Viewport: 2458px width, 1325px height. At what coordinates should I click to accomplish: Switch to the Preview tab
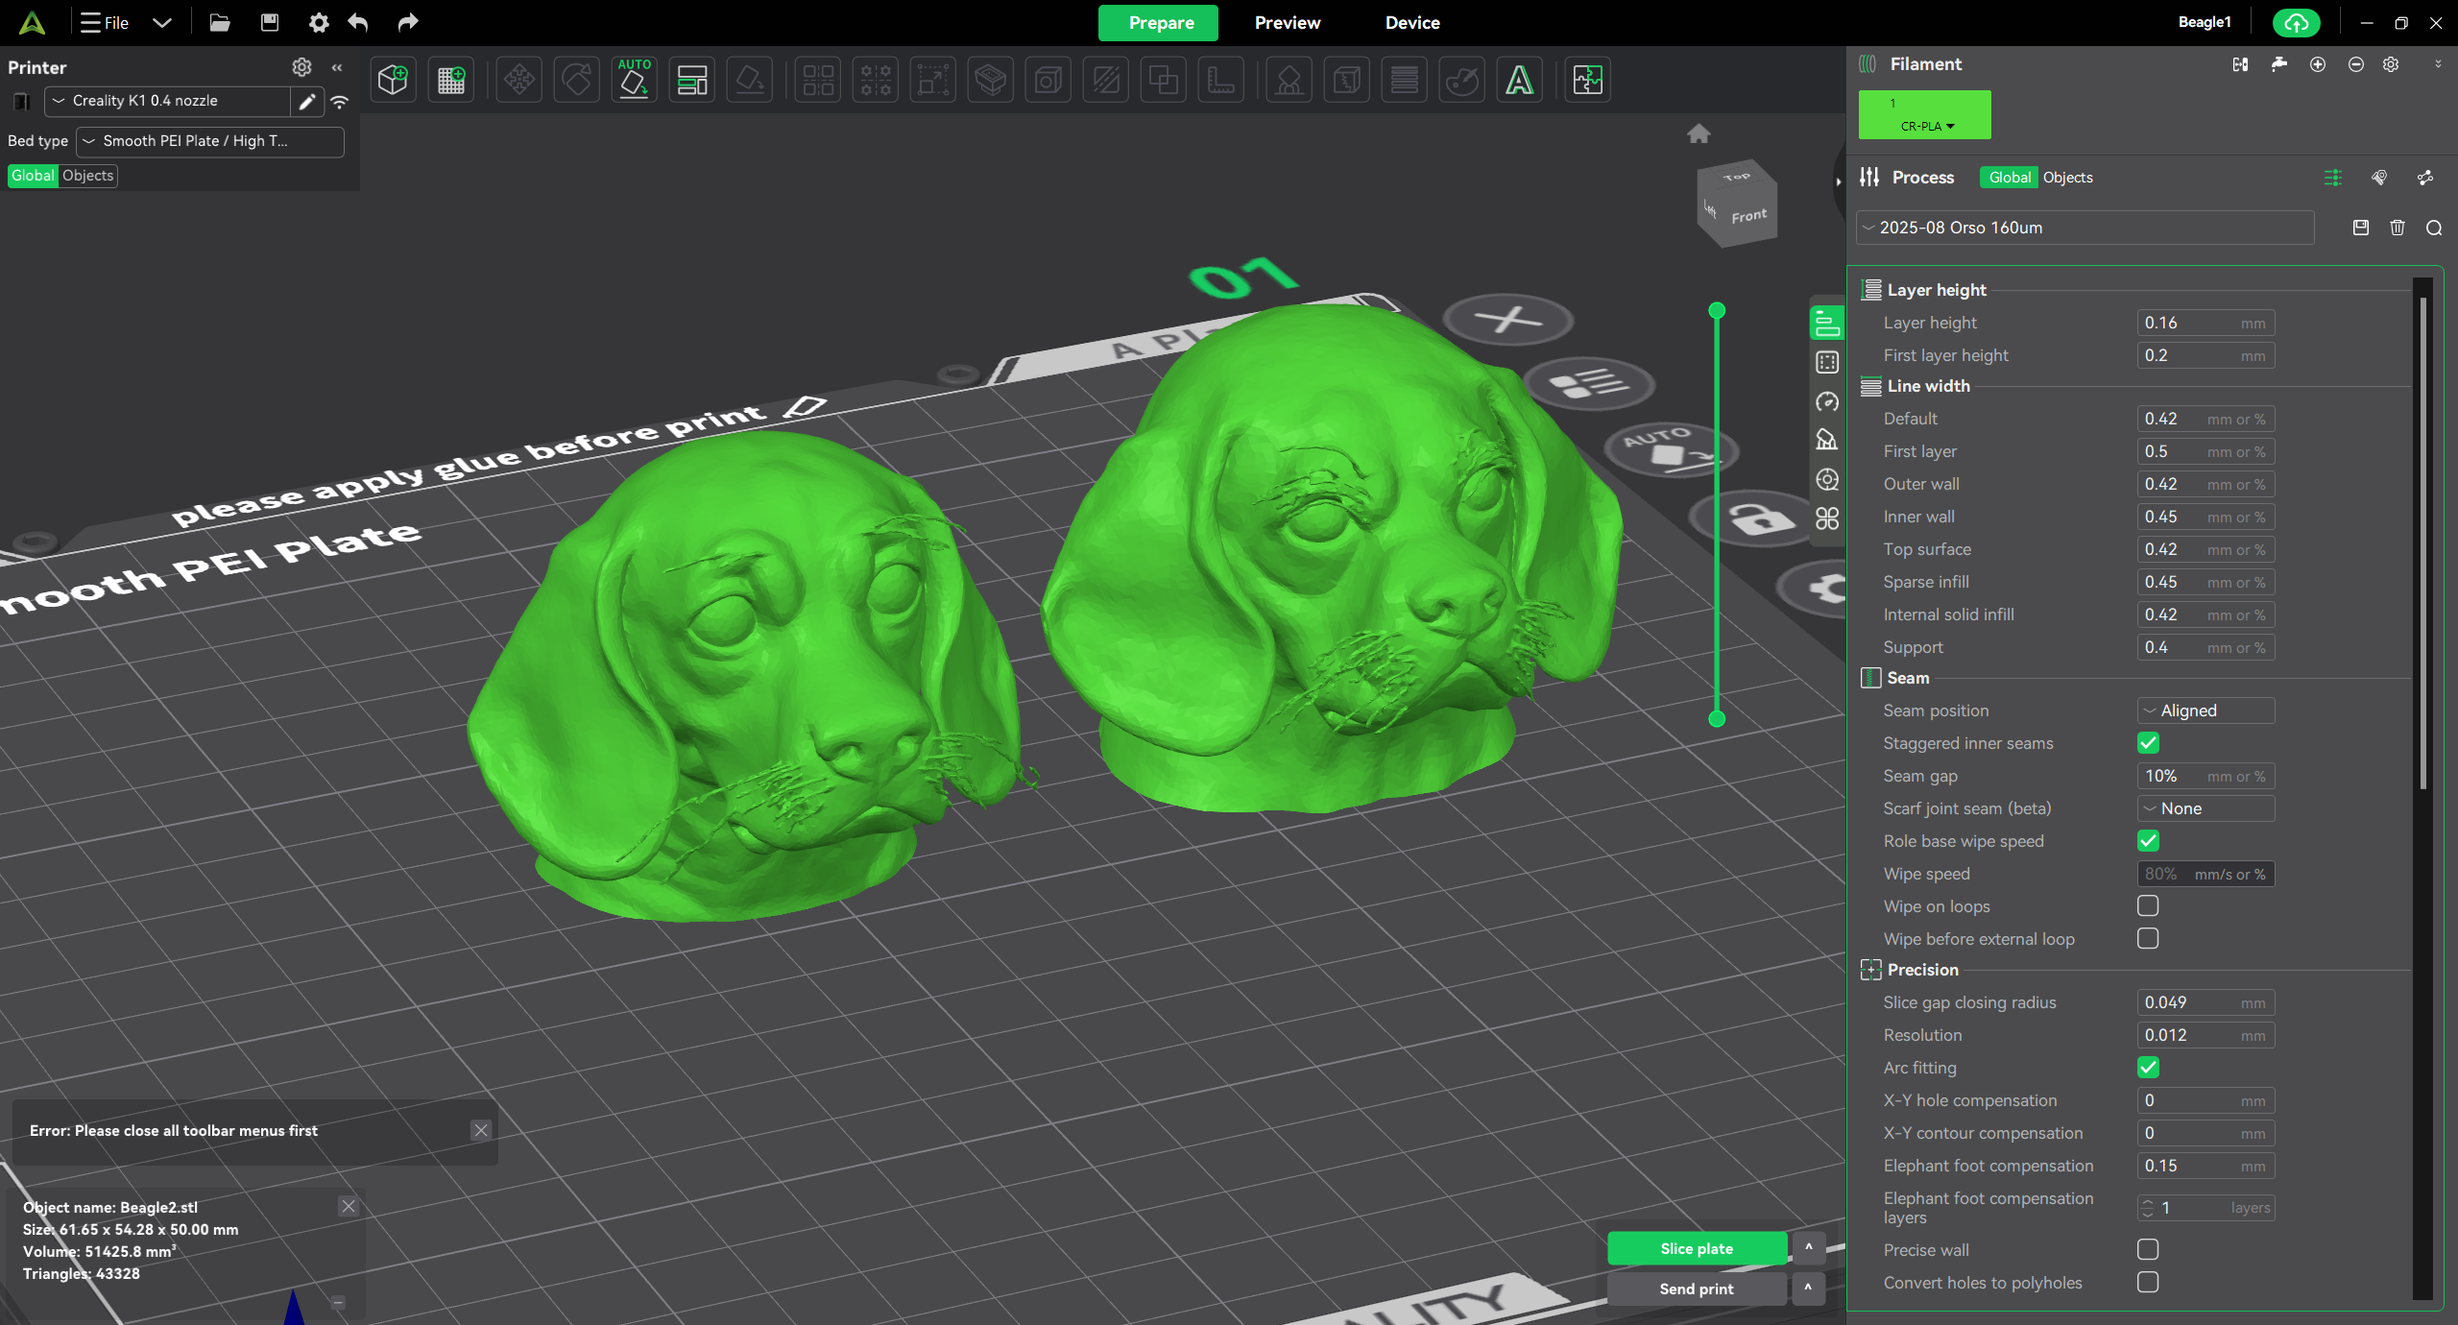click(1287, 23)
